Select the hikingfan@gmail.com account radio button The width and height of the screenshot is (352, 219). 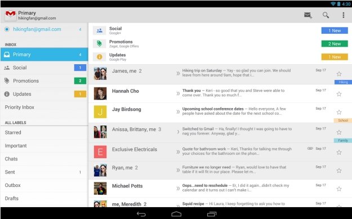point(7,29)
